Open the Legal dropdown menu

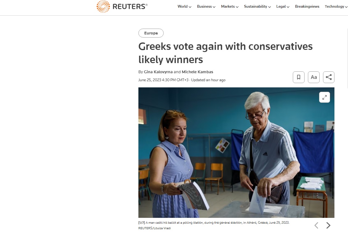[x=283, y=6]
